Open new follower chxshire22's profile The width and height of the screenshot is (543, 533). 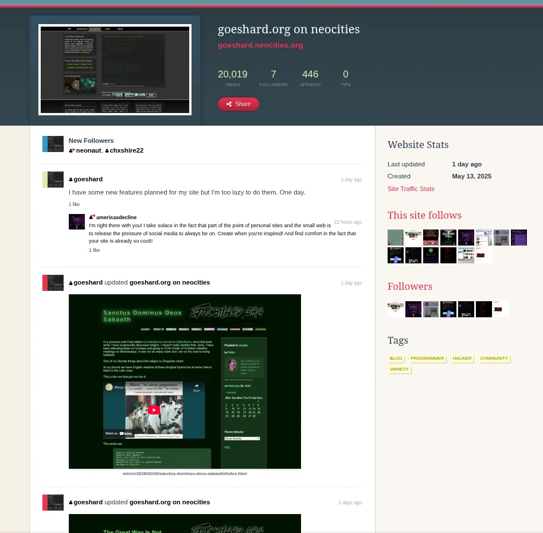click(126, 150)
